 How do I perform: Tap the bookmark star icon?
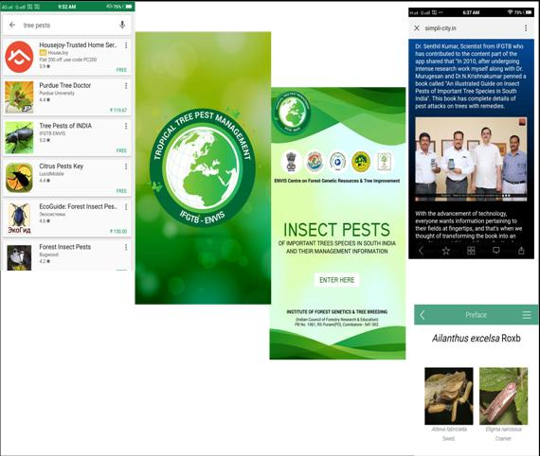point(446,251)
